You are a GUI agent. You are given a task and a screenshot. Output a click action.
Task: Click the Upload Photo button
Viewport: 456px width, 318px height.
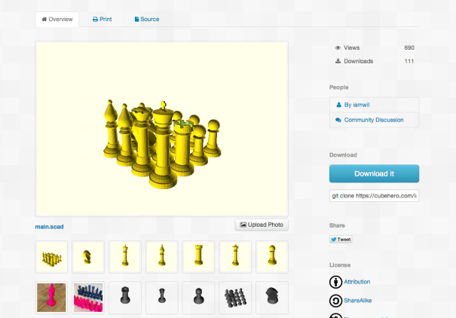pos(262,225)
